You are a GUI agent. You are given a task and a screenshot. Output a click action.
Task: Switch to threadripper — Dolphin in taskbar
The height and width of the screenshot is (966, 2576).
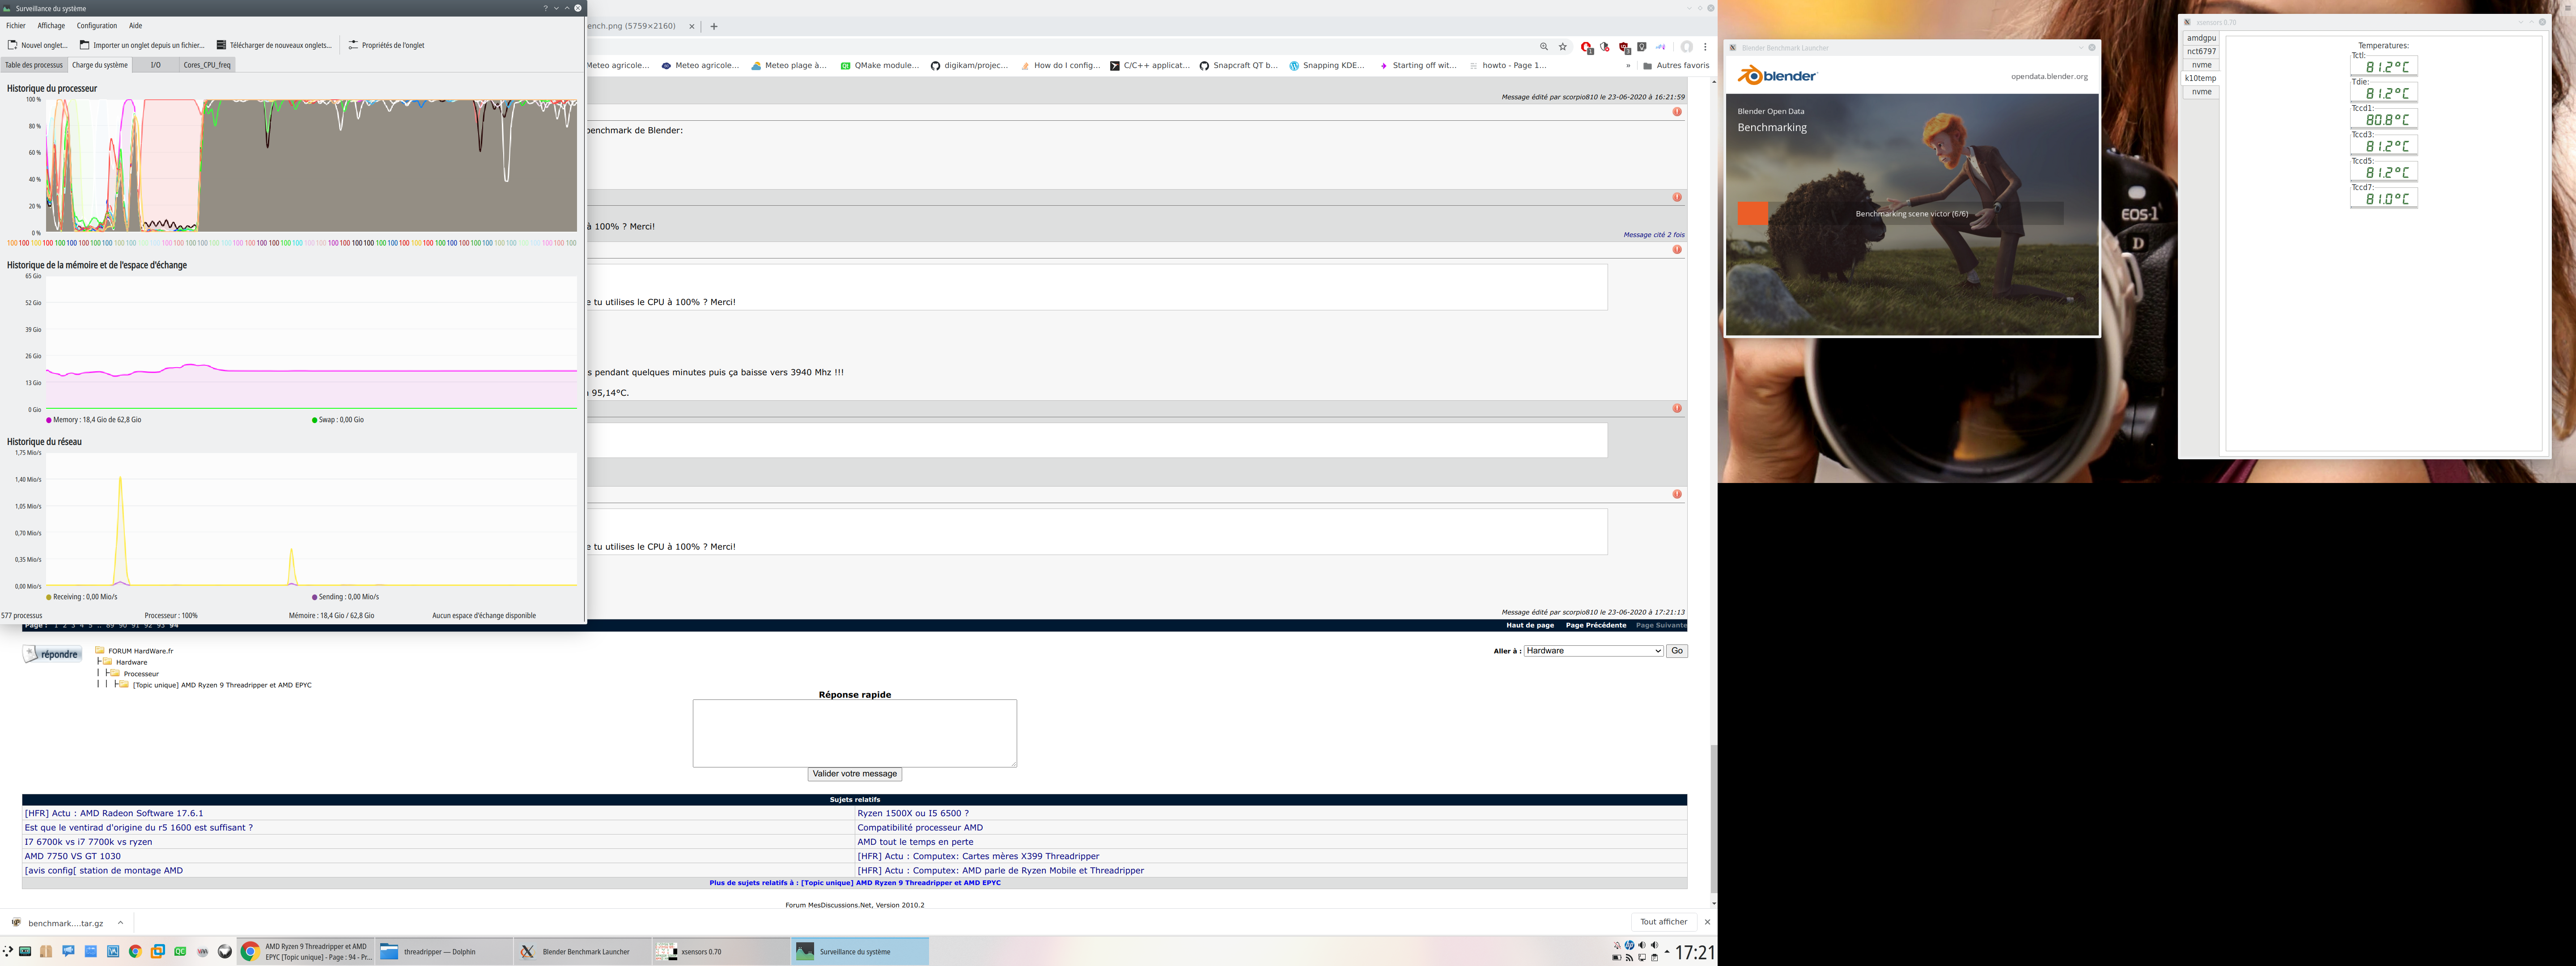pos(444,952)
